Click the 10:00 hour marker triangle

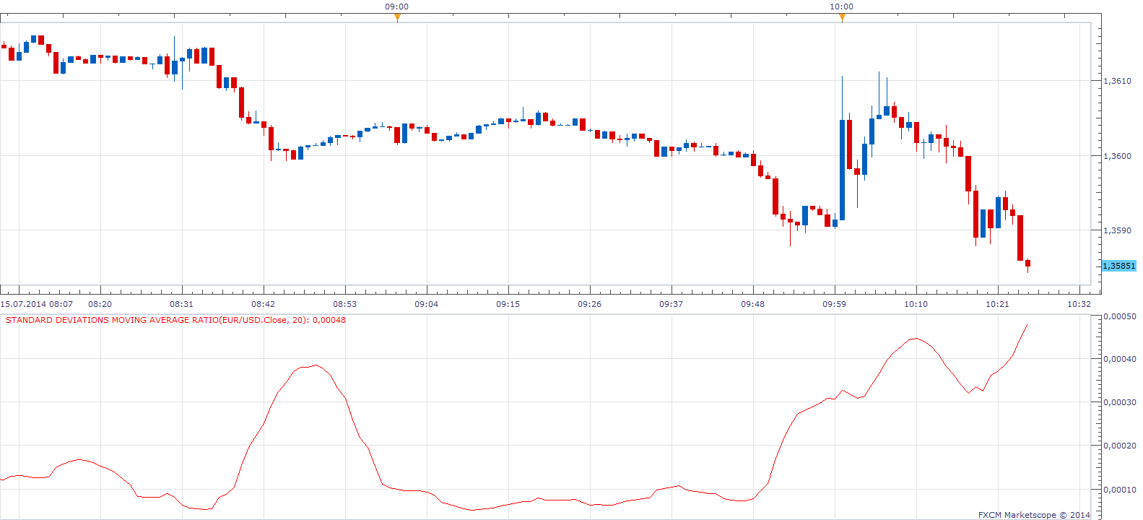click(842, 17)
